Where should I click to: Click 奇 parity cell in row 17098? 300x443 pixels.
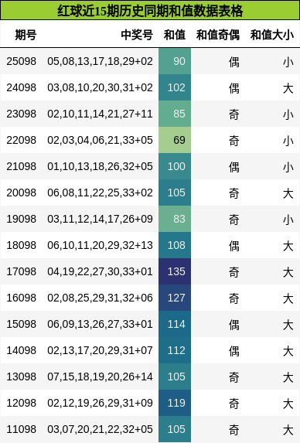point(234,272)
